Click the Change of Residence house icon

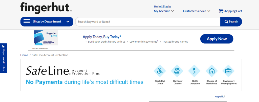[211, 71]
